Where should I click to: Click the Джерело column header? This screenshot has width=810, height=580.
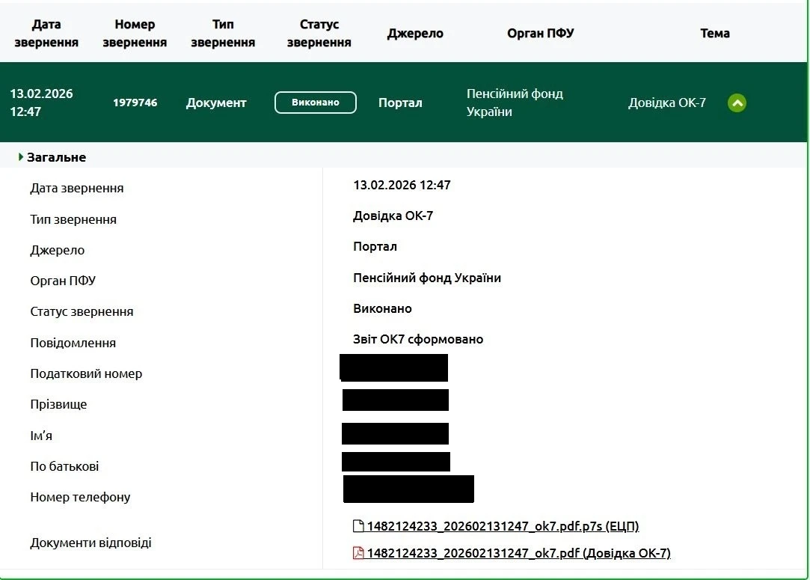(415, 34)
